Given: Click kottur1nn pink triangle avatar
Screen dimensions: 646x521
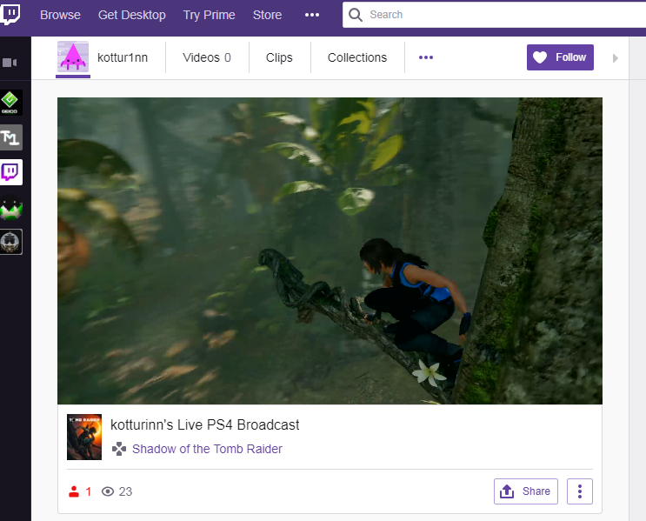Looking at the screenshot, I should pyautogui.click(x=73, y=57).
